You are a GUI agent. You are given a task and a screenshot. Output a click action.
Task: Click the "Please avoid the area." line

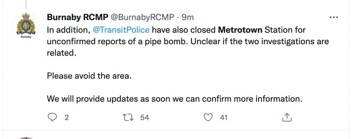pyautogui.click(x=89, y=76)
